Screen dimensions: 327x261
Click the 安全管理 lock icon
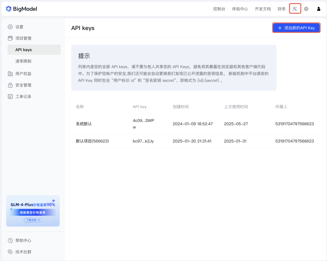point(10,85)
